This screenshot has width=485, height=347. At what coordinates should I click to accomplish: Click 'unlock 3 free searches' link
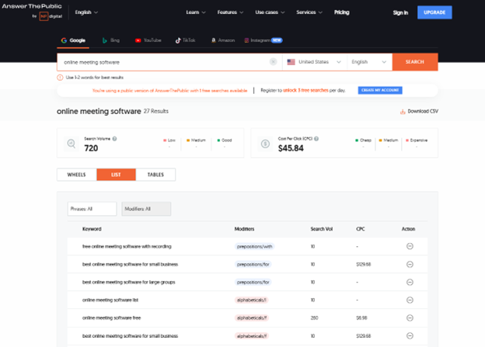coord(305,90)
